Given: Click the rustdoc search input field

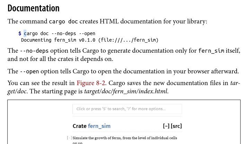Looking at the screenshot, I should click(127, 109).
